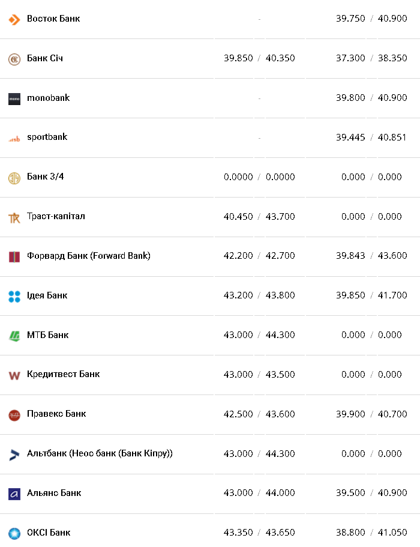Open the Восток Банк link

pos(53,19)
